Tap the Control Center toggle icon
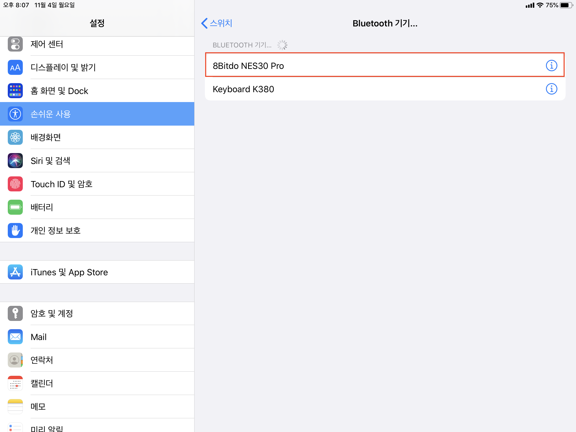The width and height of the screenshot is (576, 432). coord(15,44)
